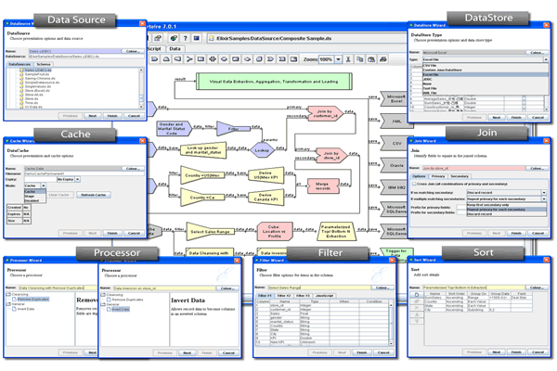Click the print icon at toolbar end

(382, 59)
